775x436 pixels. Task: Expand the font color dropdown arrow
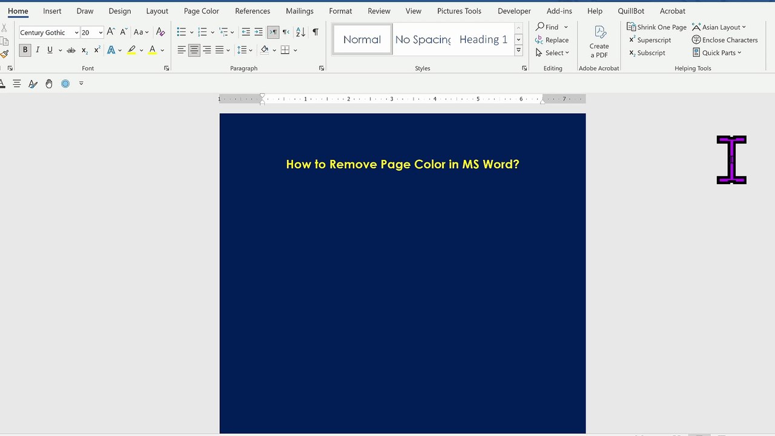pos(162,50)
